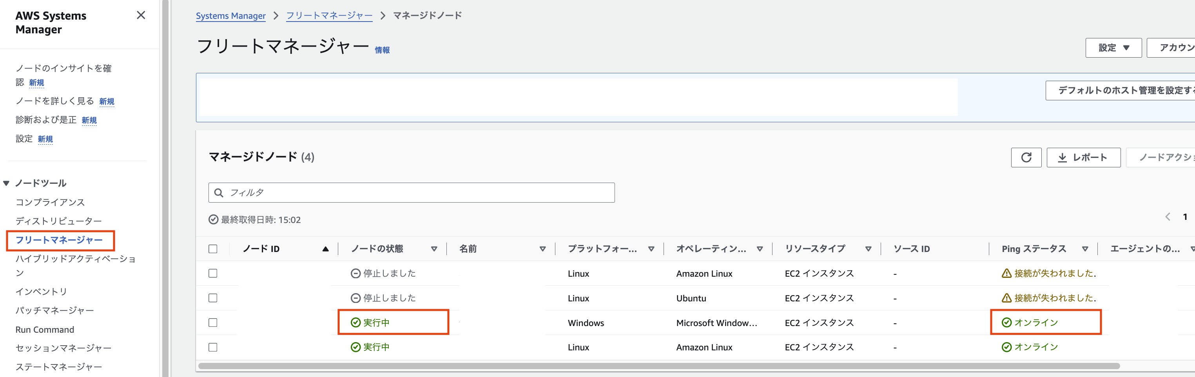Click the filter icon on ノードの状態 column

point(434,249)
